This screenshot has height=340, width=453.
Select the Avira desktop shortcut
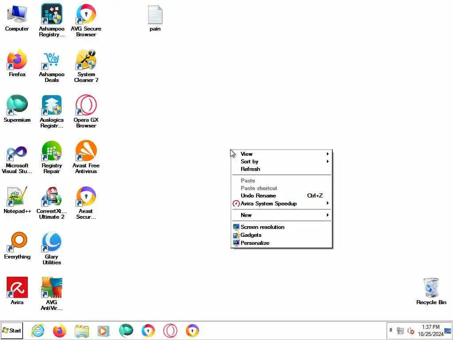pyautogui.click(x=17, y=291)
